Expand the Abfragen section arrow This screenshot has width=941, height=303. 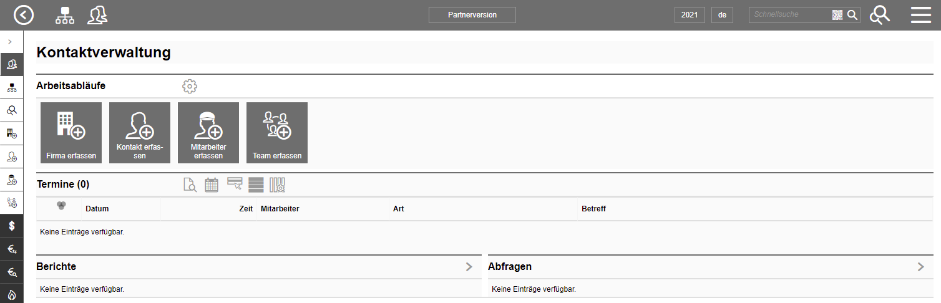[920, 267]
